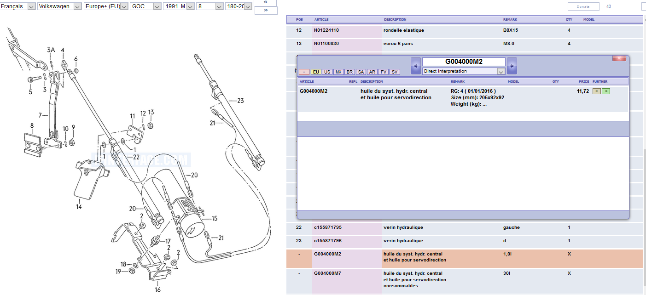Open the Français language dropdown
Image resolution: width=646 pixels, height=295 pixels.
coord(18,6)
